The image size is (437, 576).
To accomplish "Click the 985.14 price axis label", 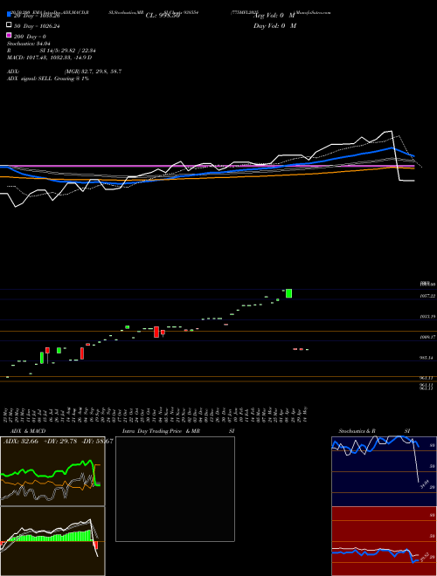I will [x=428, y=358].
